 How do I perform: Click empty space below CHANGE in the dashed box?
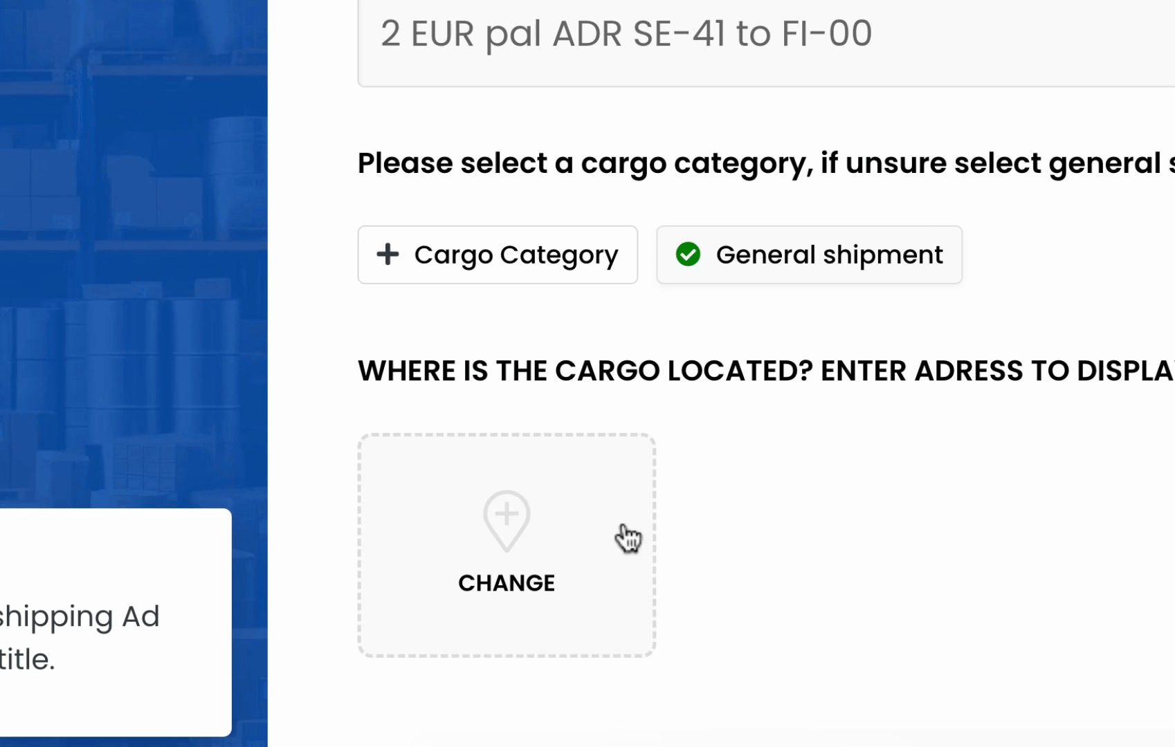tap(507, 626)
